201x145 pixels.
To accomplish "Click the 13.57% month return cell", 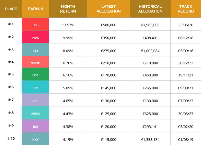I will click(68, 25).
